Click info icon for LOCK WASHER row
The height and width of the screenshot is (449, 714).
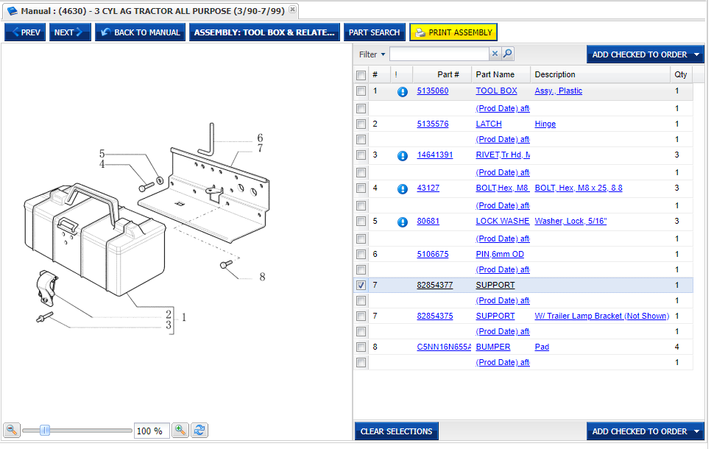coord(402,222)
